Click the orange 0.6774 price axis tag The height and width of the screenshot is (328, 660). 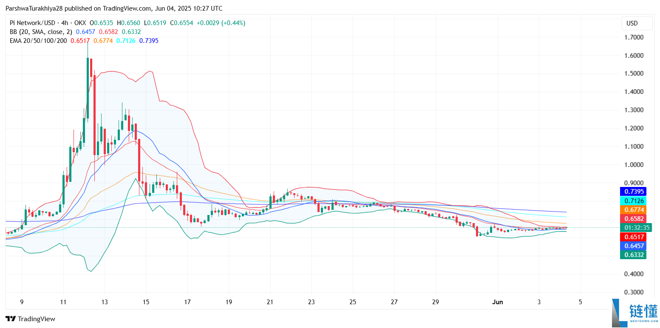[633, 209]
